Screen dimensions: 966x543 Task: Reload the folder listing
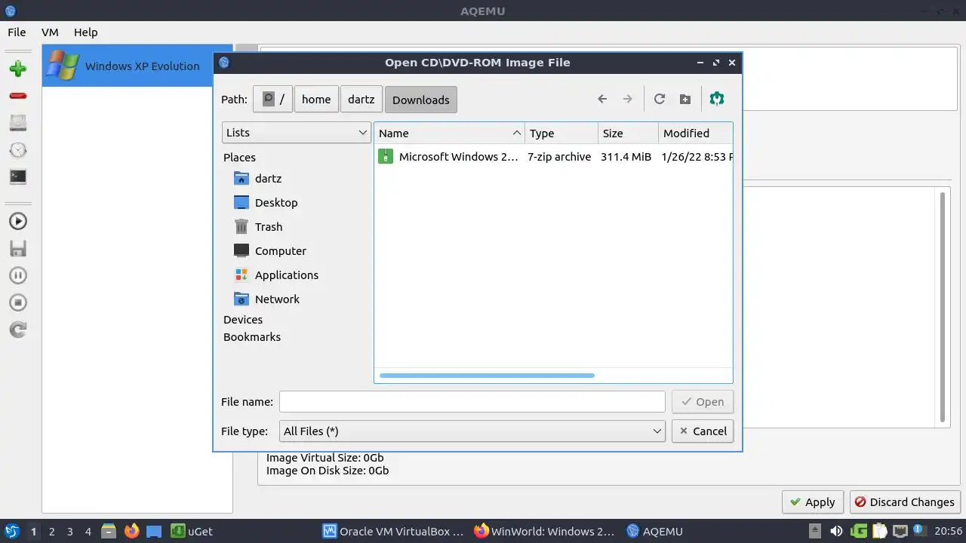659,99
